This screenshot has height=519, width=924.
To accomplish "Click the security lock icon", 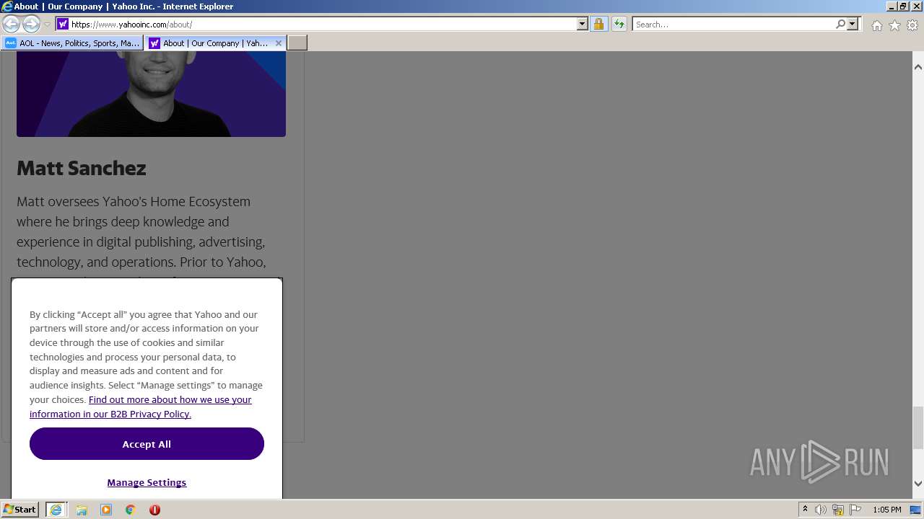I will [x=598, y=24].
